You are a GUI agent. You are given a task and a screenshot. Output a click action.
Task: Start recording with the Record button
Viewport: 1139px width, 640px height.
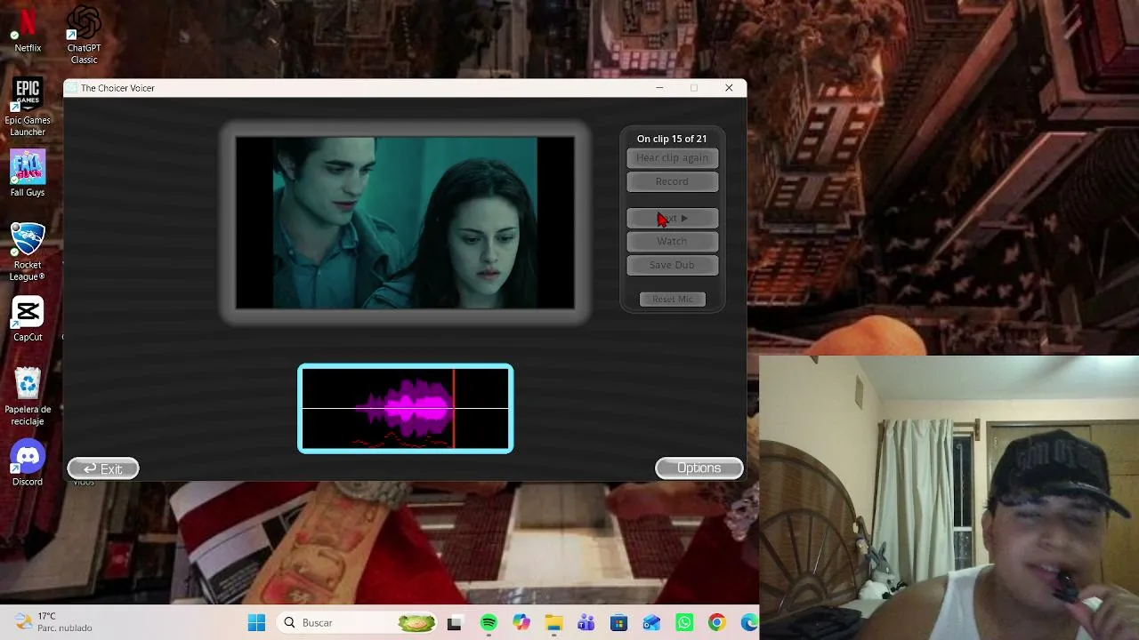(672, 181)
